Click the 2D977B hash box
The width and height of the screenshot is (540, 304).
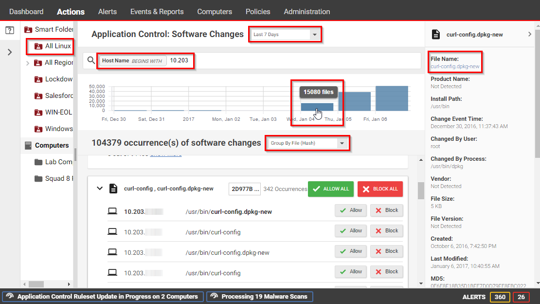(x=244, y=189)
